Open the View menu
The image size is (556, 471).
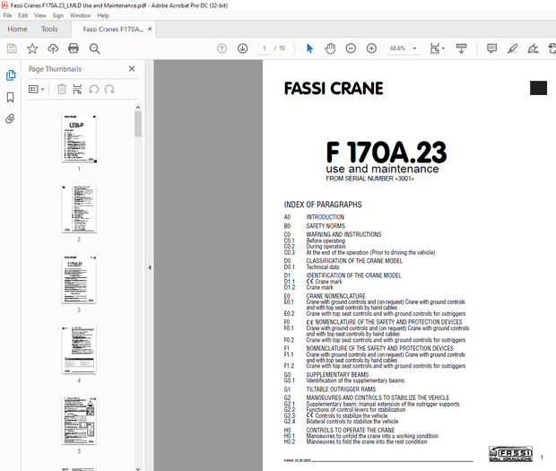point(40,15)
